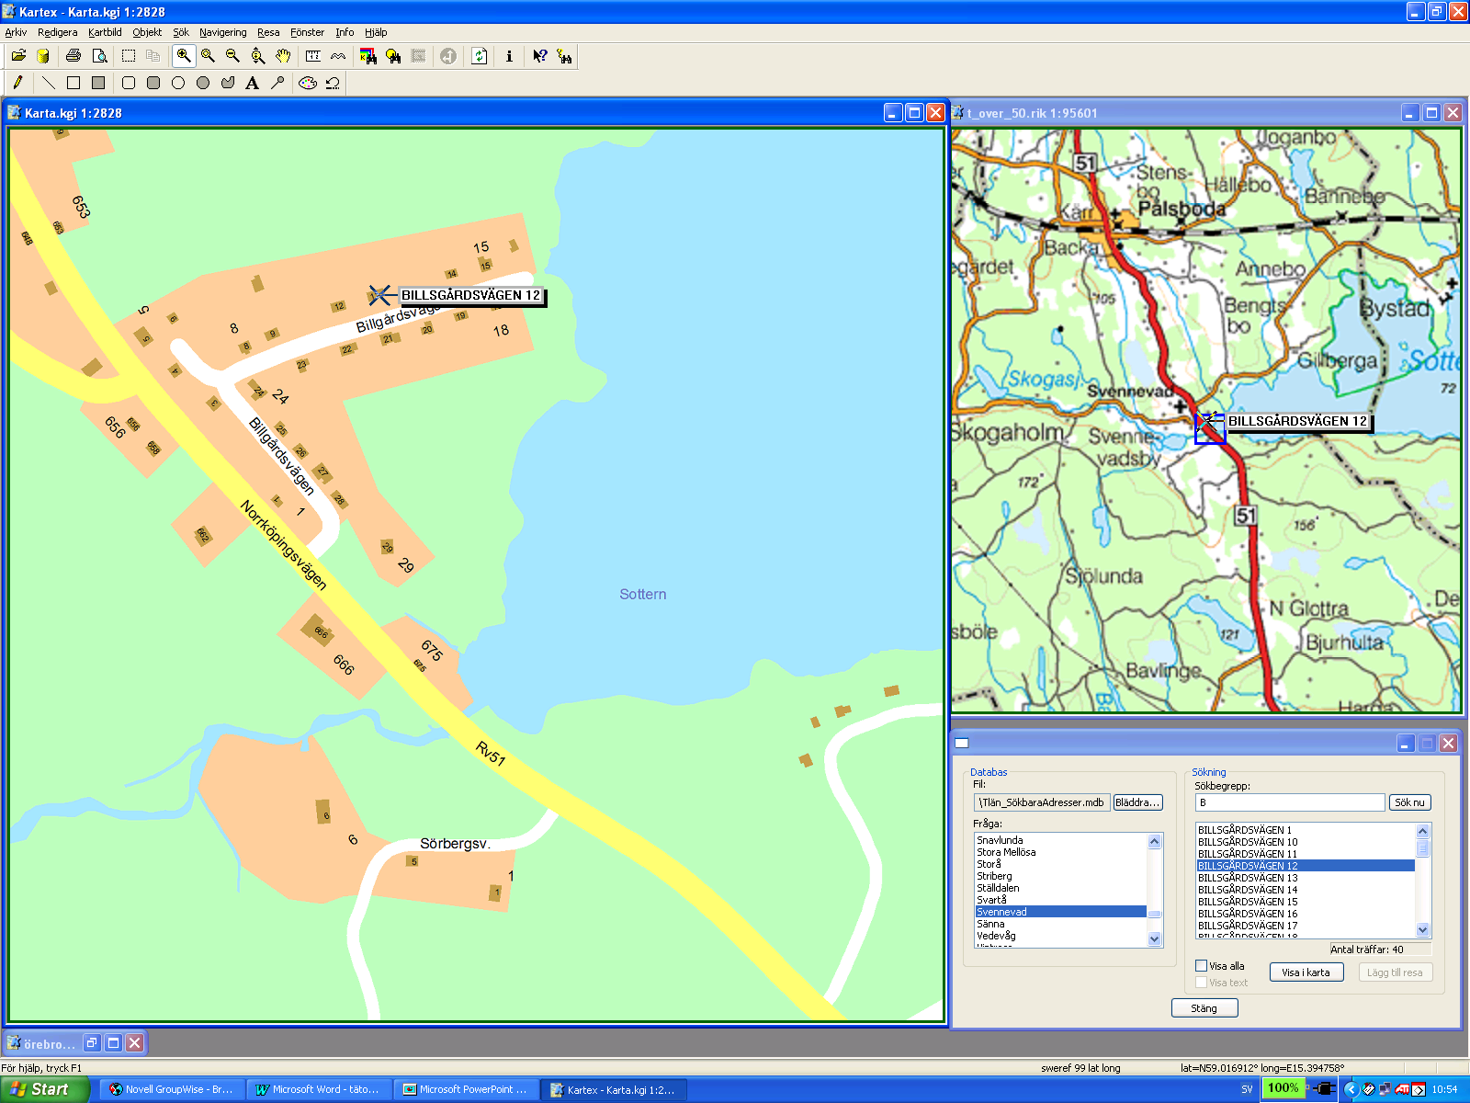The height and width of the screenshot is (1103, 1470).
Task: Switch to Microsoft PowerPoint taskbar item
Action: pos(466,1089)
